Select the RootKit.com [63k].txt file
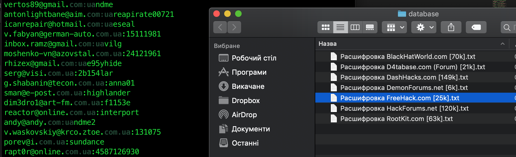This screenshot has height=157, width=516. click(415, 119)
